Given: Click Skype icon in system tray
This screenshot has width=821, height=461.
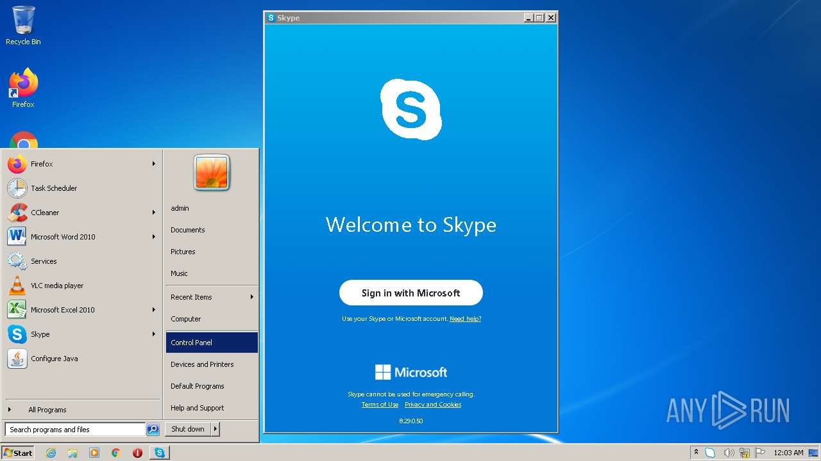Looking at the screenshot, I should tap(710, 453).
